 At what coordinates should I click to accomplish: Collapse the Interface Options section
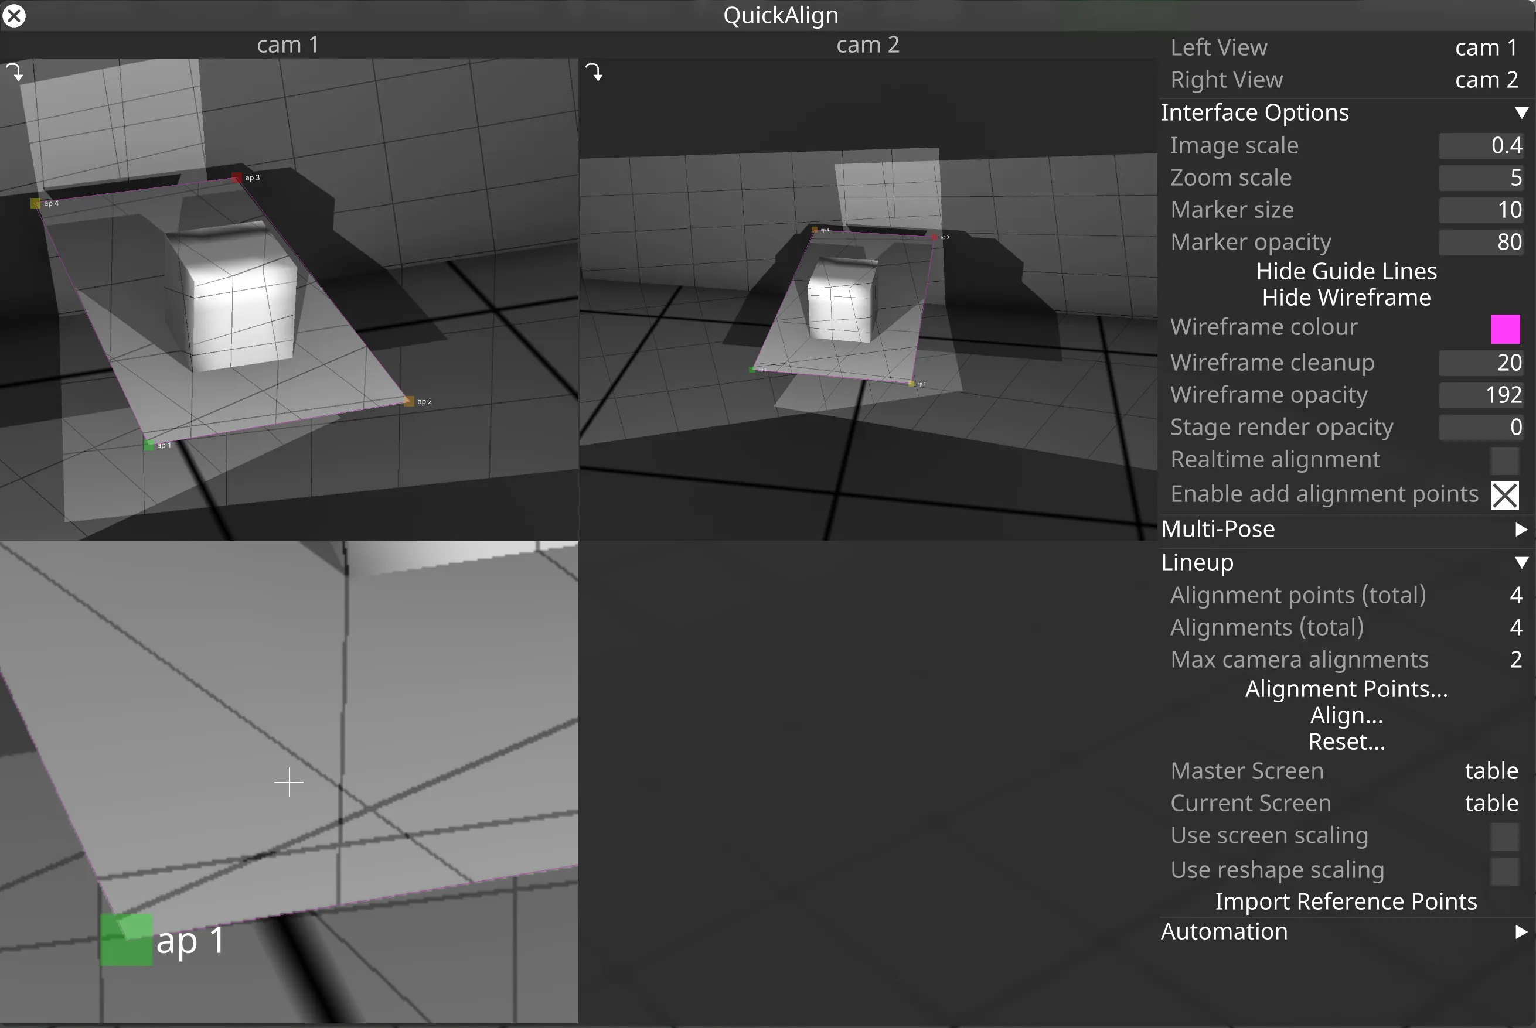(1521, 113)
